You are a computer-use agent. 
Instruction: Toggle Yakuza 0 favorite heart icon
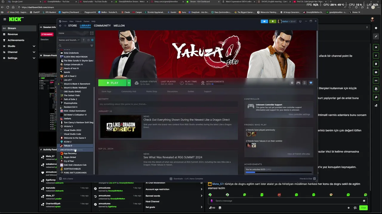311,83
